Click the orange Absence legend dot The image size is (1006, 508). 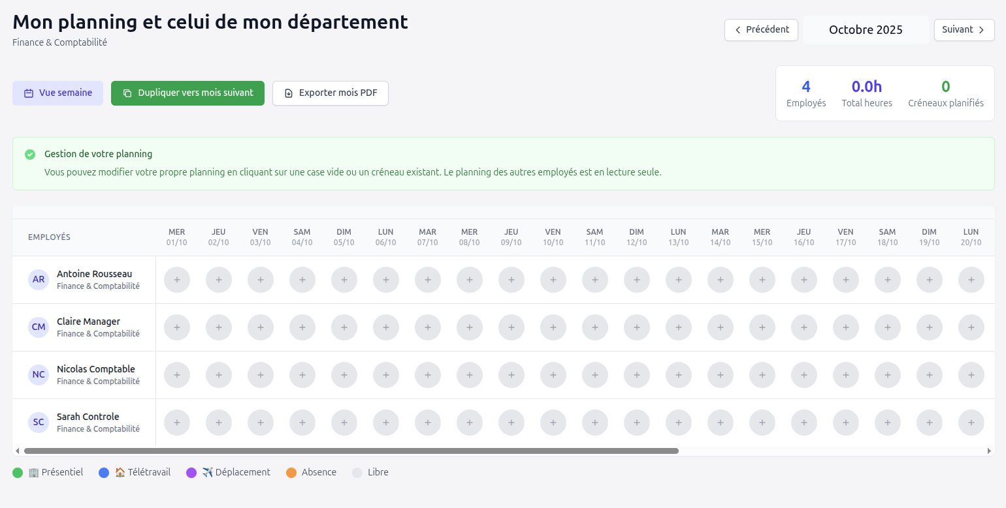click(291, 473)
